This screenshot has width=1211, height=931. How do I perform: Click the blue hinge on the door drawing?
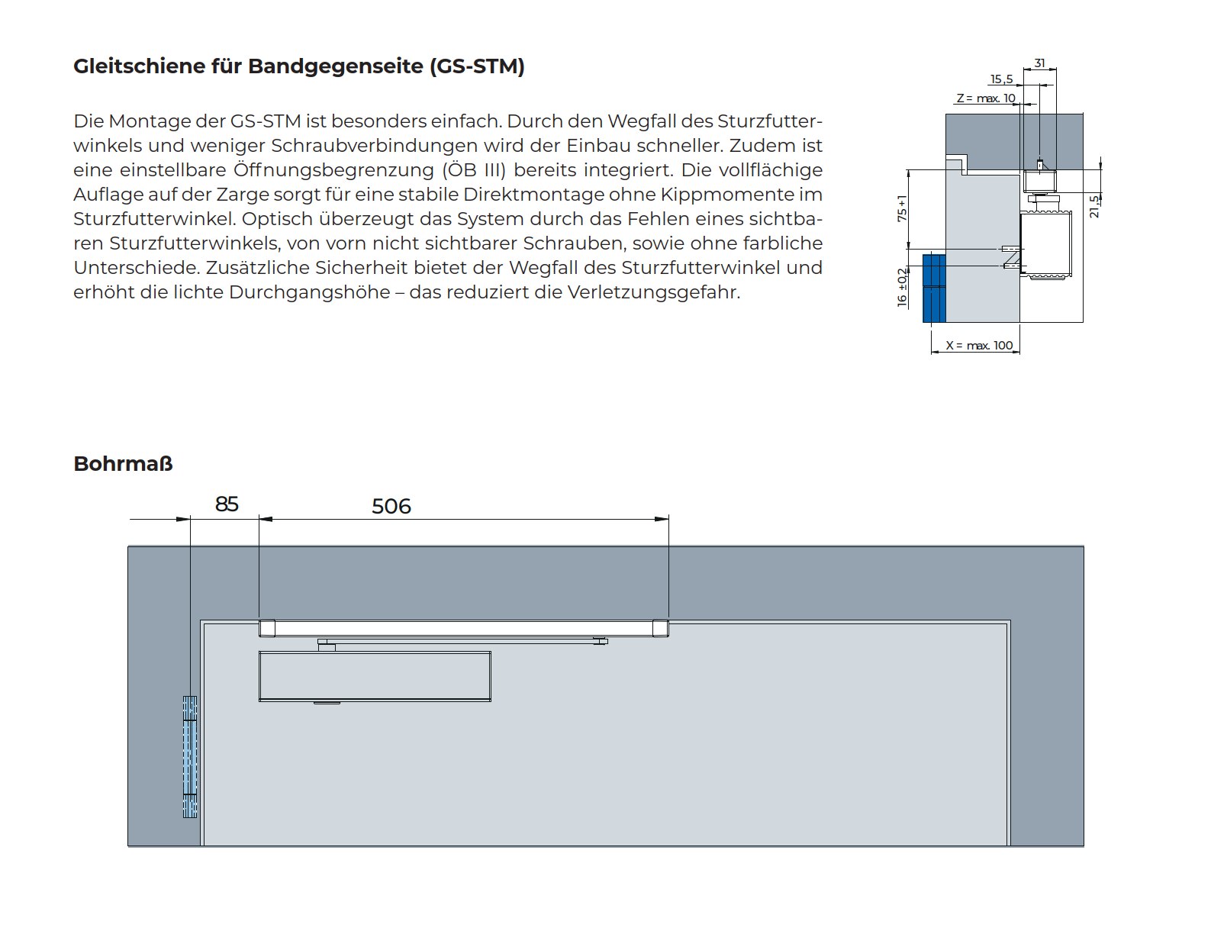(190, 757)
